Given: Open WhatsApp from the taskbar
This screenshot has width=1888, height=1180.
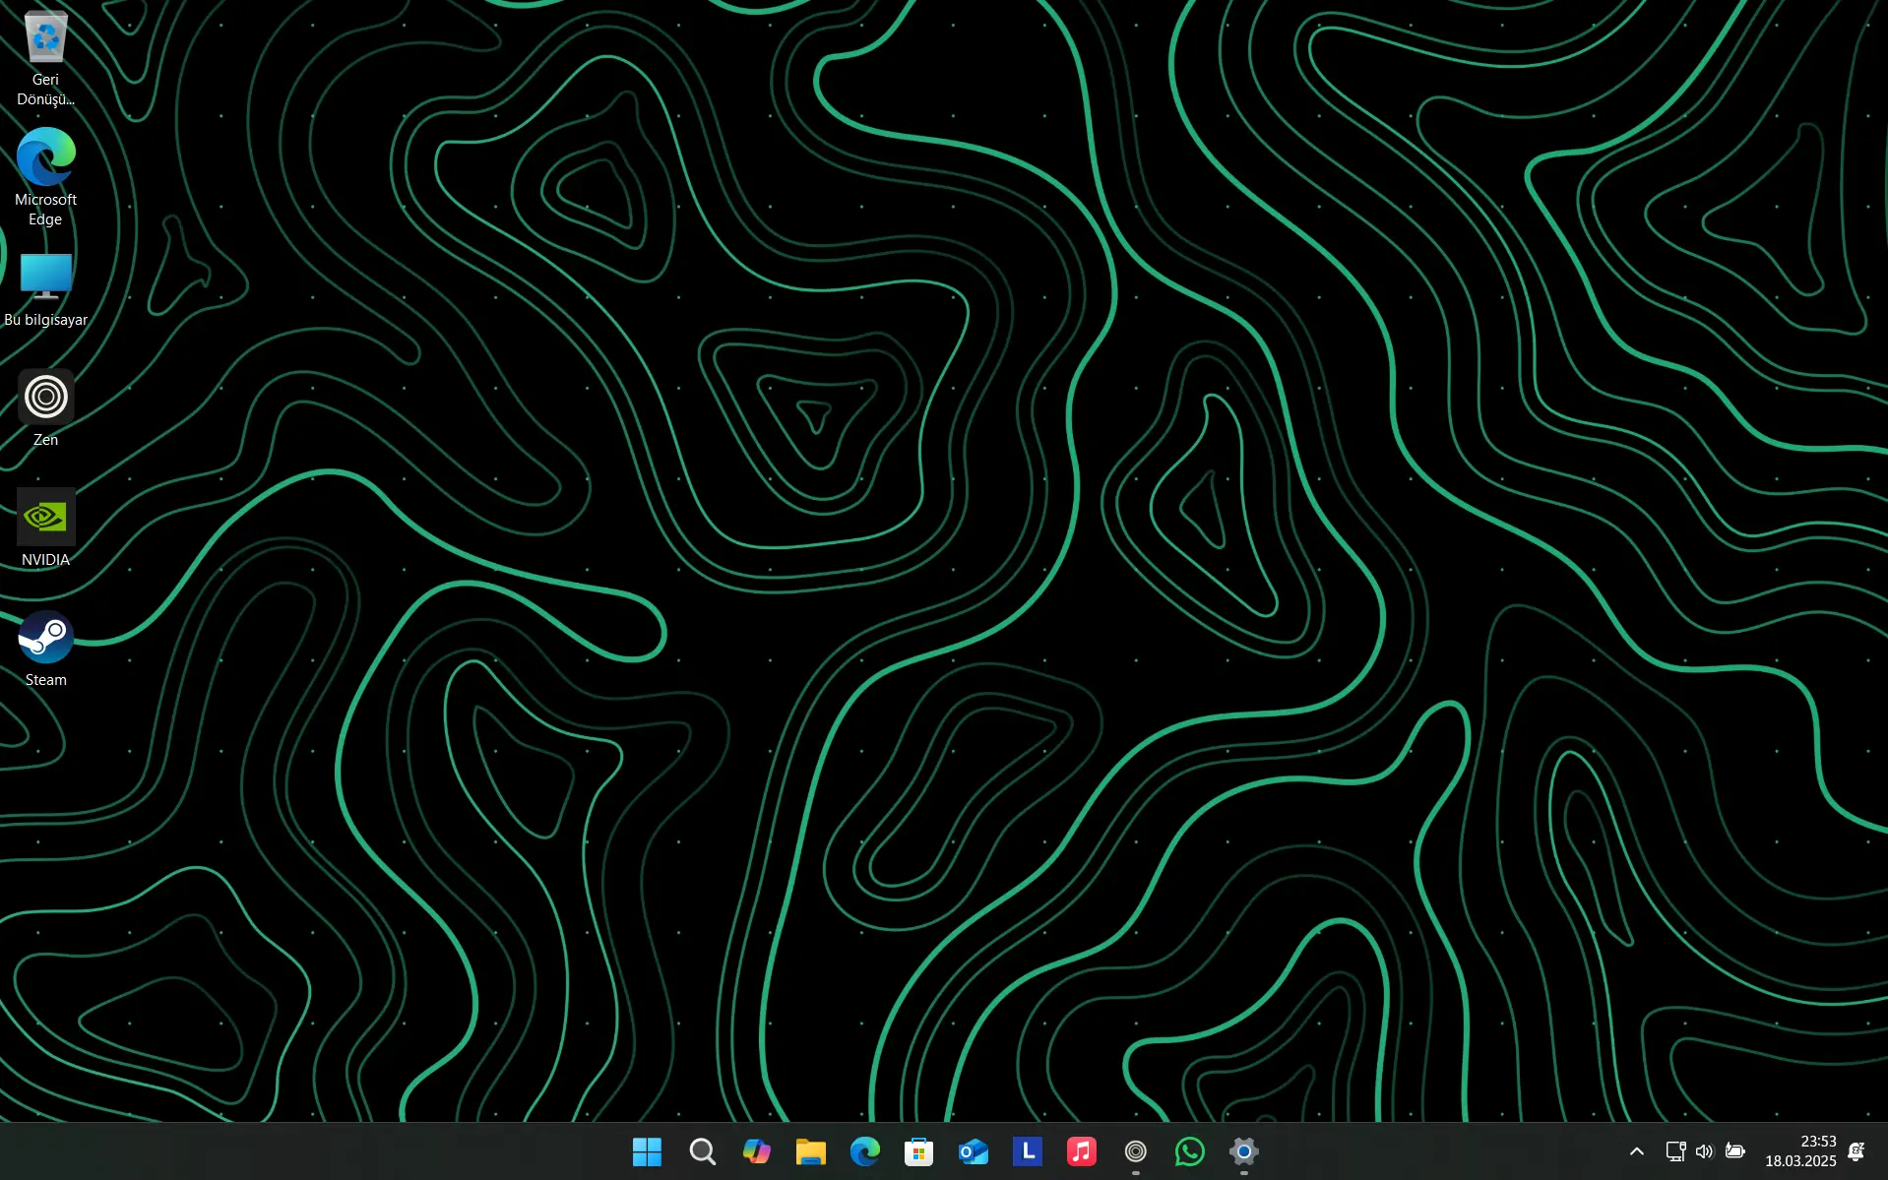Looking at the screenshot, I should tap(1189, 1150).
